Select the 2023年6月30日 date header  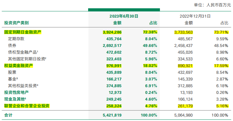124,16
